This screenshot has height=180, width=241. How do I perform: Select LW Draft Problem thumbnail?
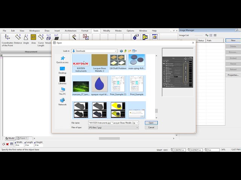(x=118, y=62)
